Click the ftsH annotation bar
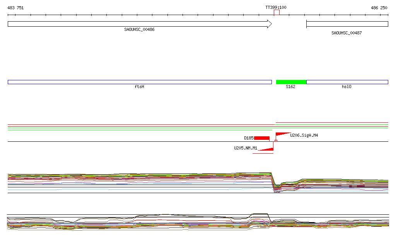Viewport: 396px width, 236px height. [x=139, y=82]
